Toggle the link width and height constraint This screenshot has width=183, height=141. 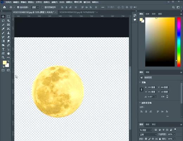pyautogui.click(x=141, y=90)
